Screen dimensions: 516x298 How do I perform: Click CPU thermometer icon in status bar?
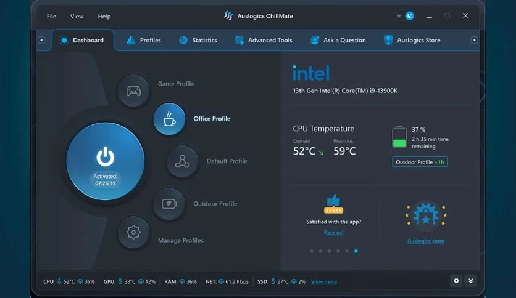(x=60, y=281)
